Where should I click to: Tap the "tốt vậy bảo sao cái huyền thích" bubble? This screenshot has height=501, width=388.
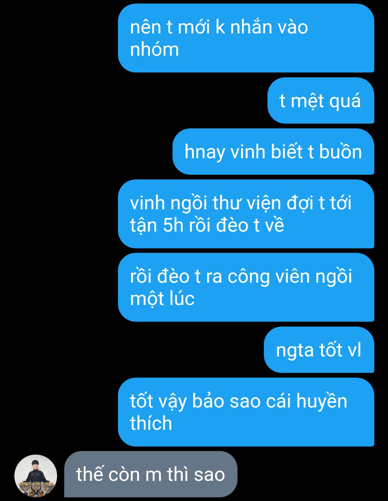point(246,412)
